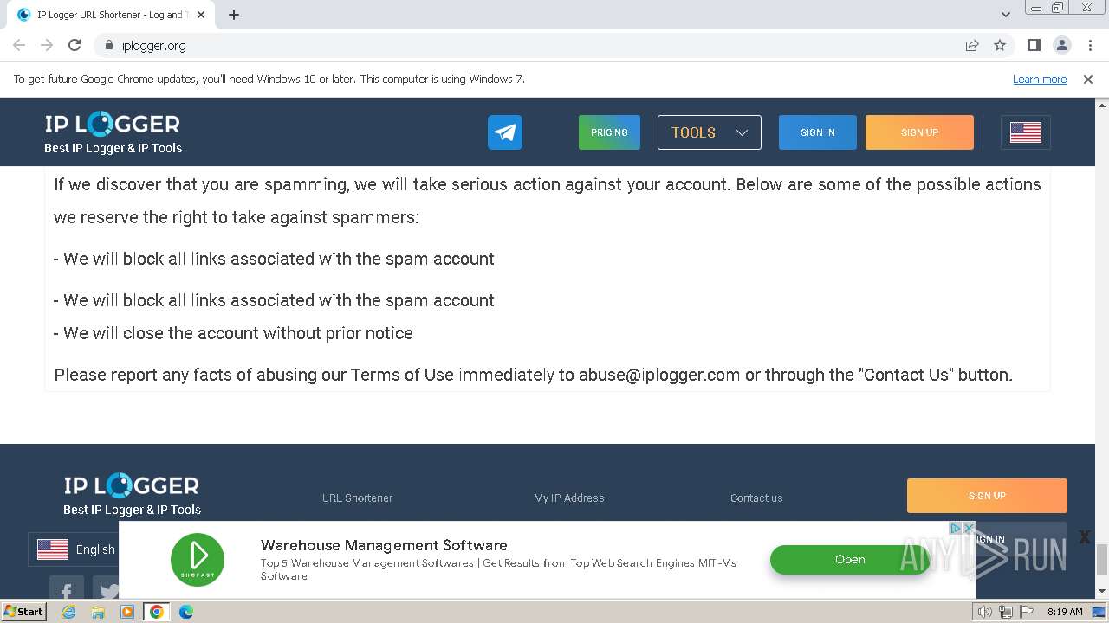This screenshot has width=1109, height=623.
Task: Open the footer My IP Address link
Action: tap(569, 498)
